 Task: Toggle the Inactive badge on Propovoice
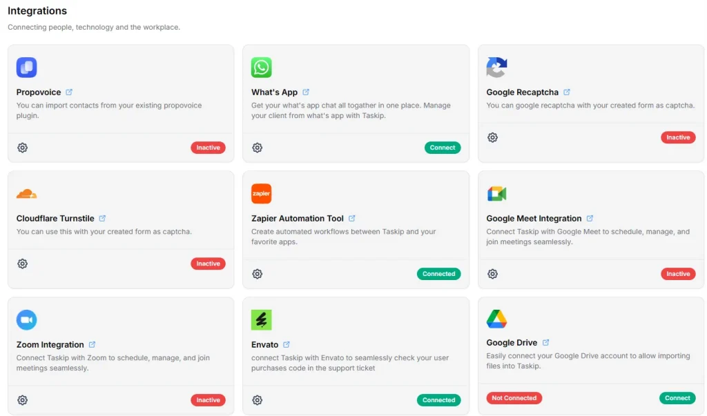(x=208, y=148)
